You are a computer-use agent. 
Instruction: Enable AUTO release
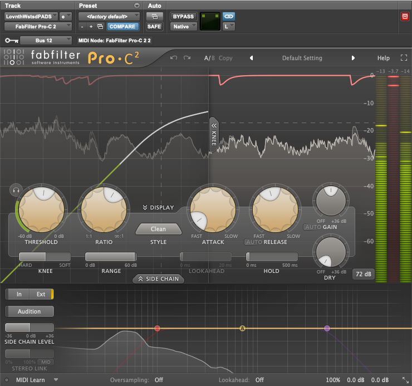click(254, 242)
